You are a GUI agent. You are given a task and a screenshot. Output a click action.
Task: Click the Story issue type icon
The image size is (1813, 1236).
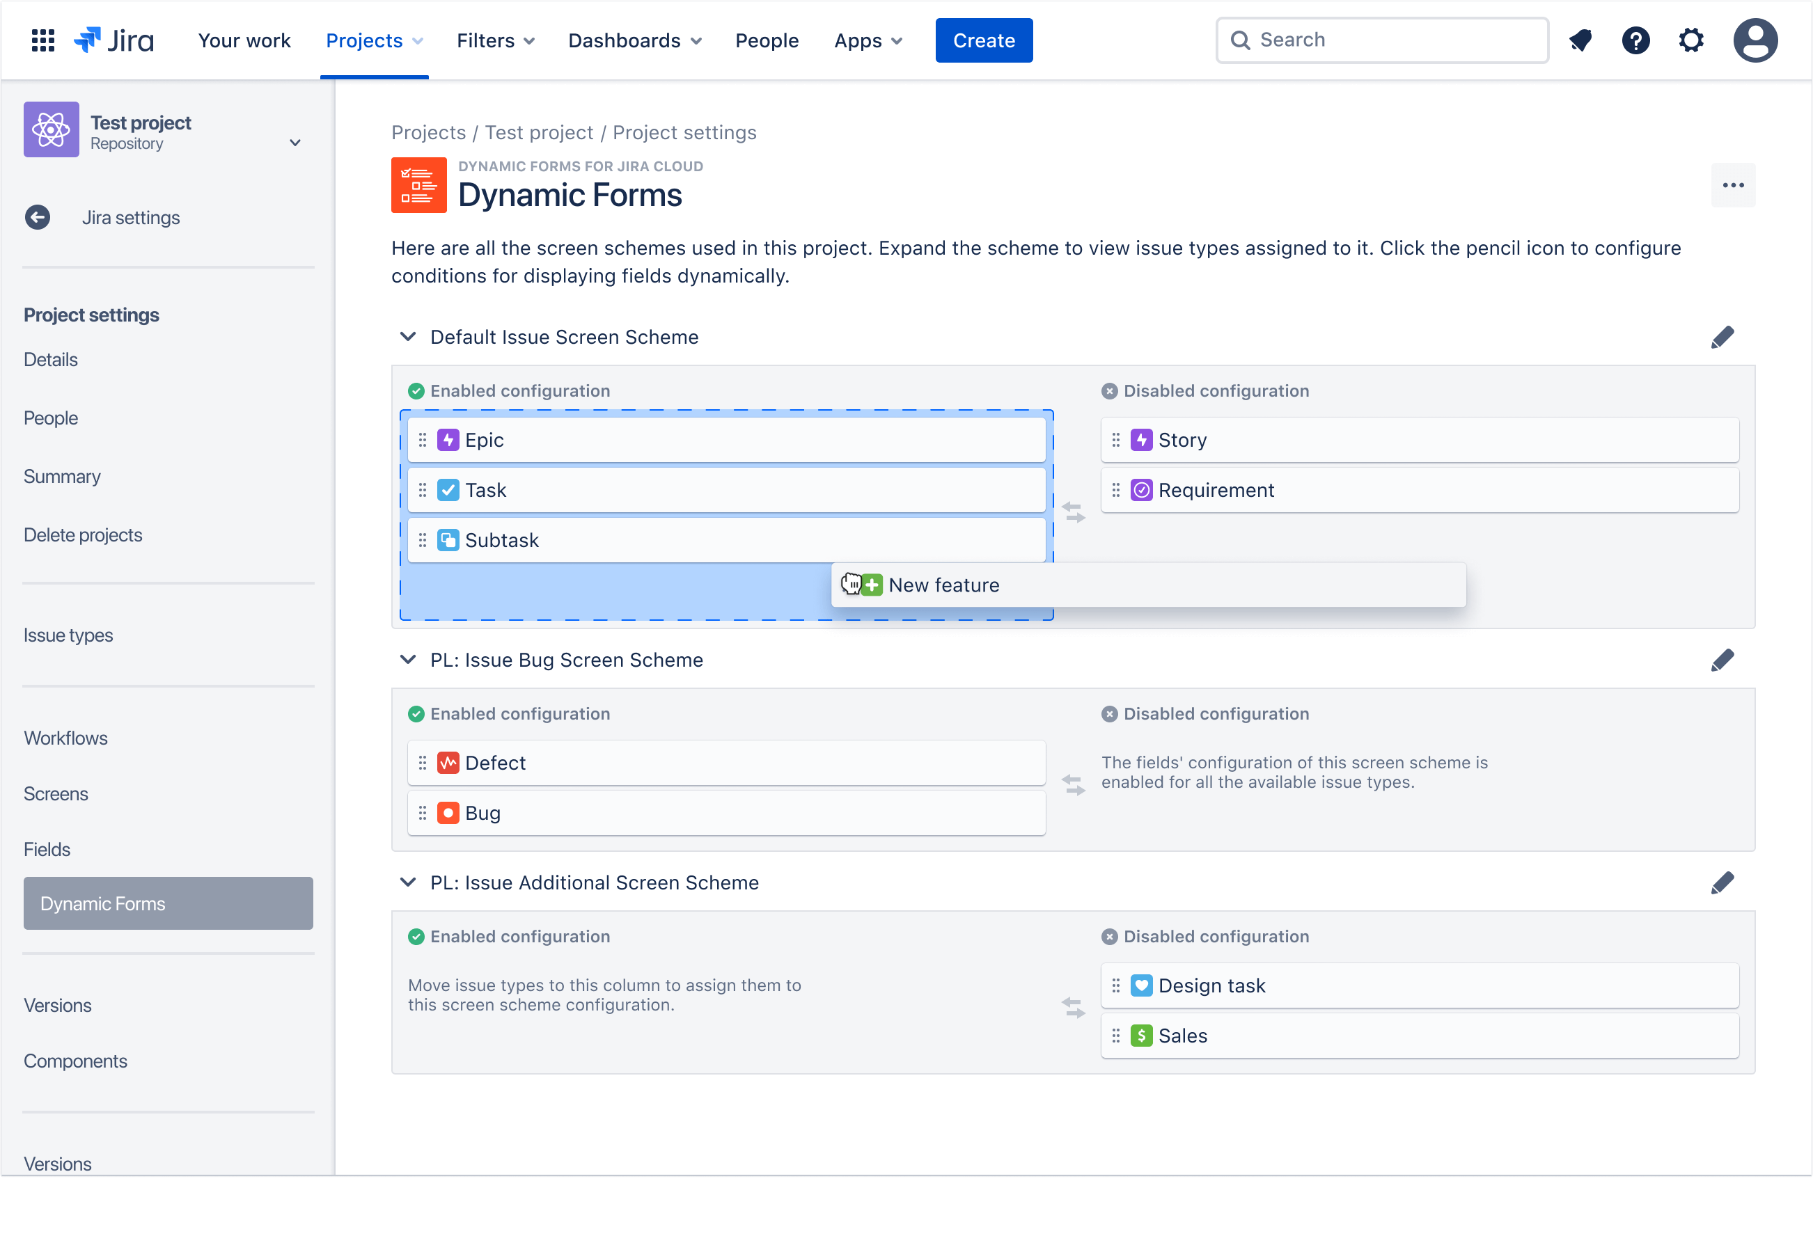(x=1141, y=439)
